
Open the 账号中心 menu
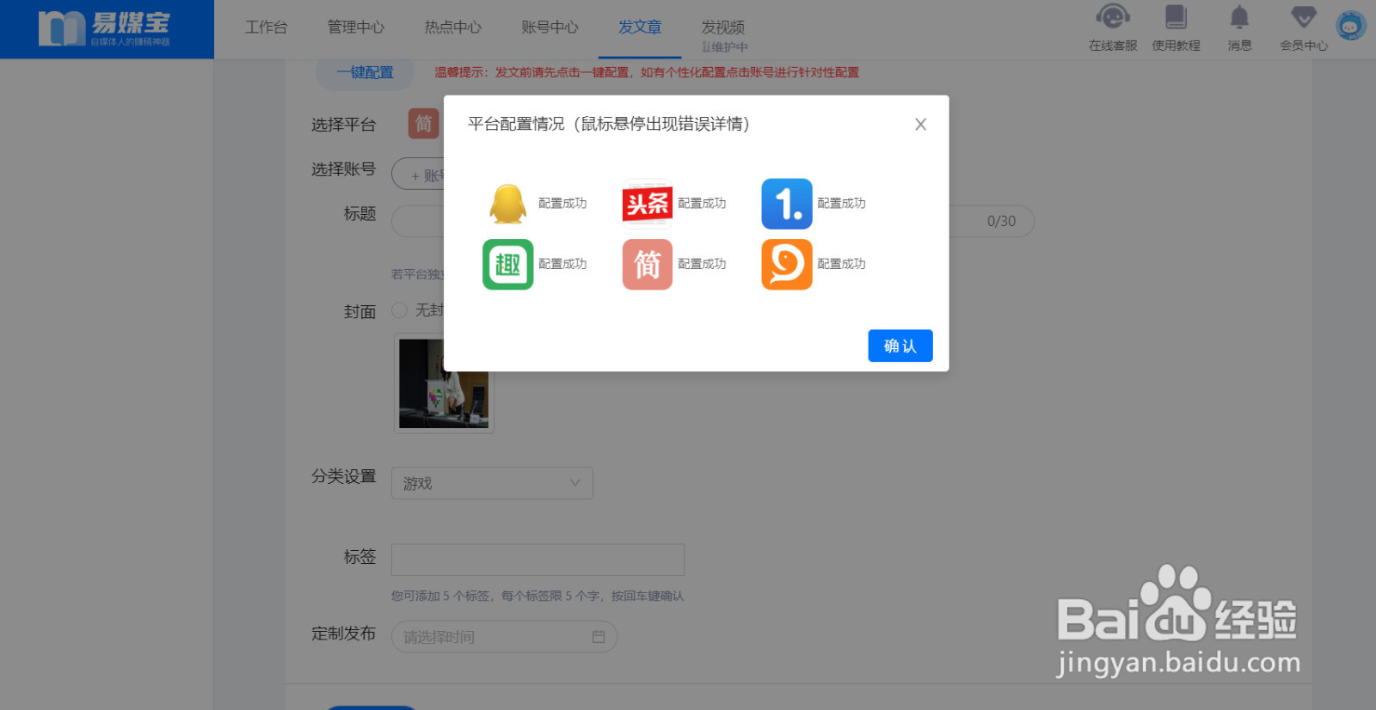[x=550, y=28]
